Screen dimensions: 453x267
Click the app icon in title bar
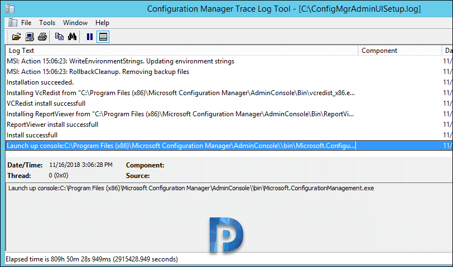pyautogui.click(x=10, y=9)
